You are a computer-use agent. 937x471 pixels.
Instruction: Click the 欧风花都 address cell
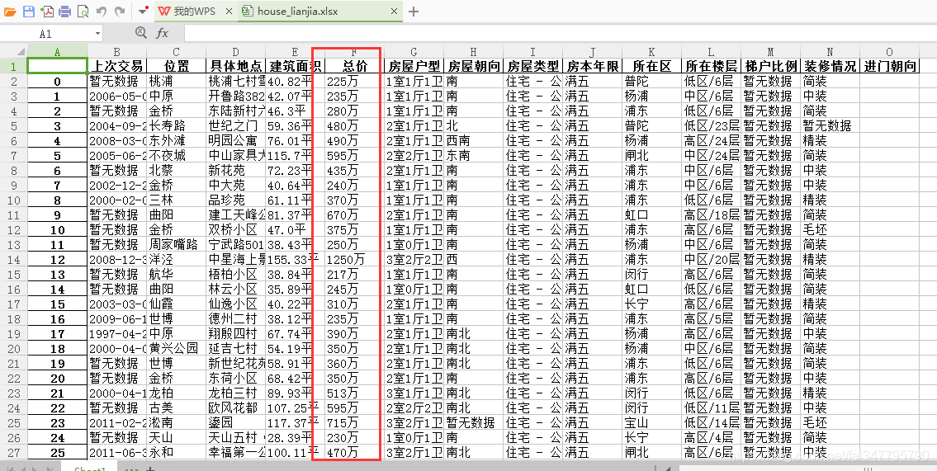pyautogui.click(x=235, y=407)
